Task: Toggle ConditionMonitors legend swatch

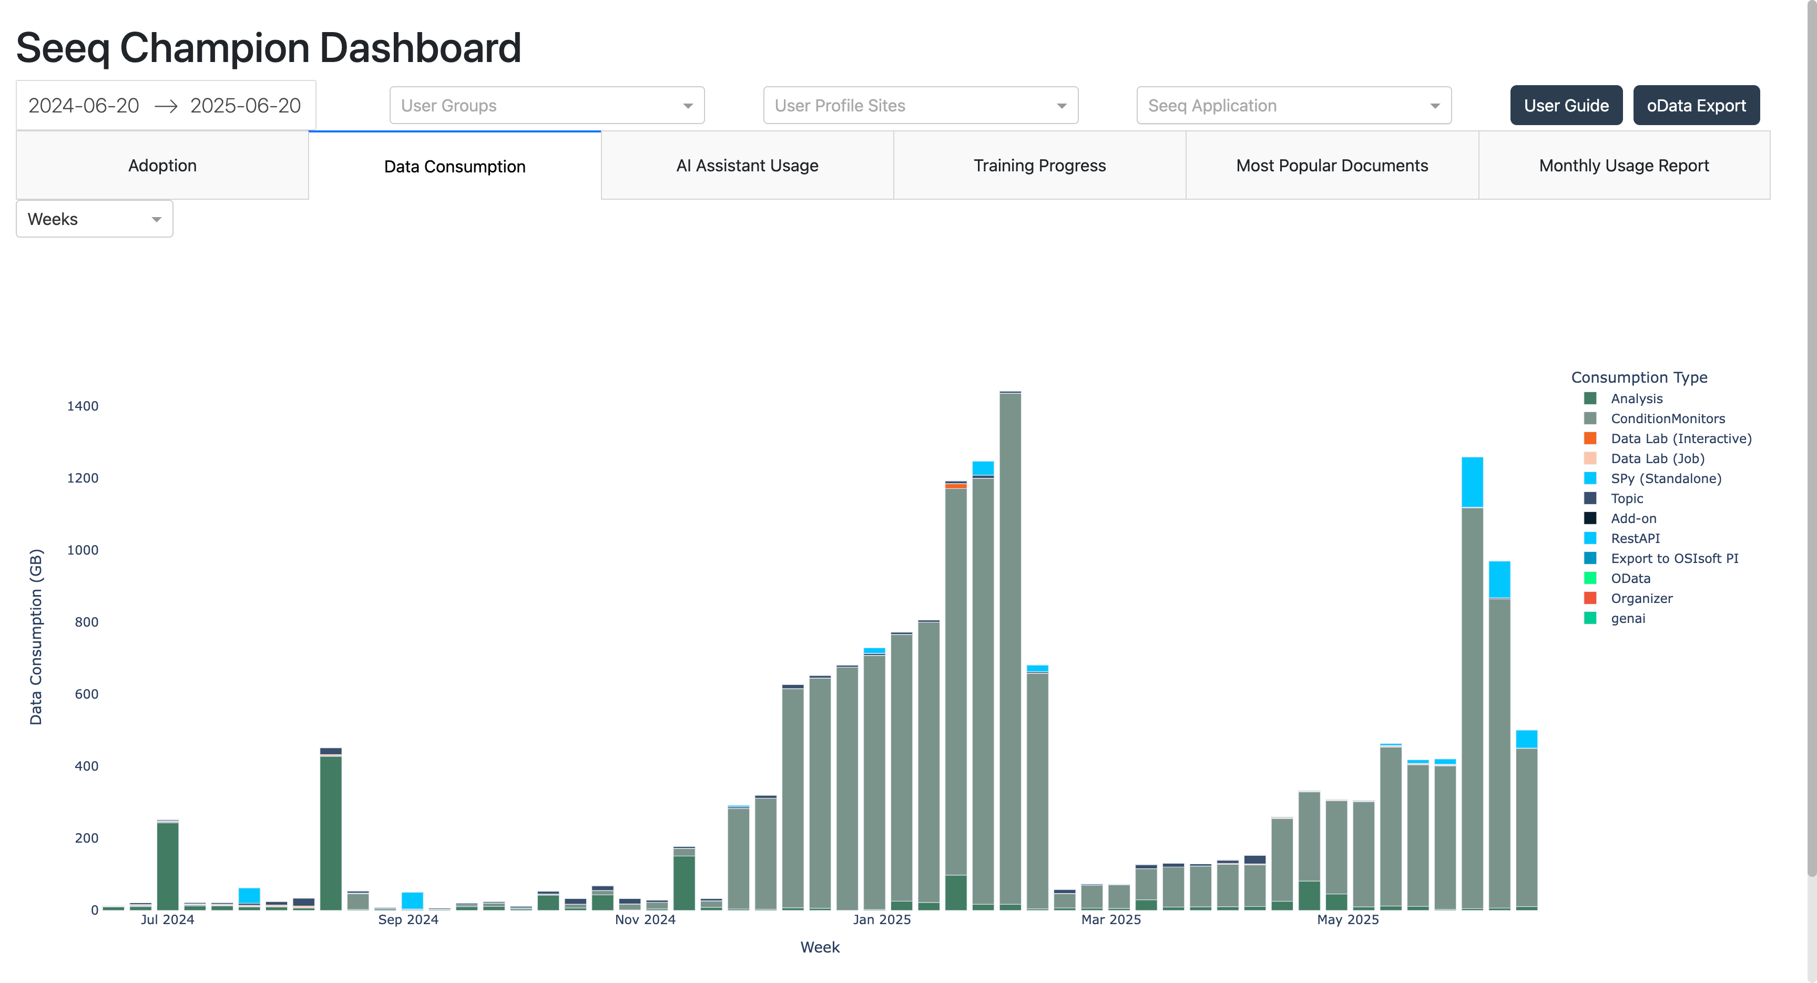Action: (1590, 418)
